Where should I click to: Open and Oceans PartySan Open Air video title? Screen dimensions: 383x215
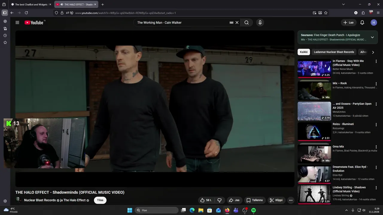click(352, 106)
